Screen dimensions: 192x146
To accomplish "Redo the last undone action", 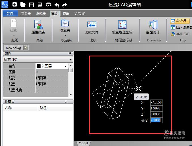I will [x=65, y=5].
